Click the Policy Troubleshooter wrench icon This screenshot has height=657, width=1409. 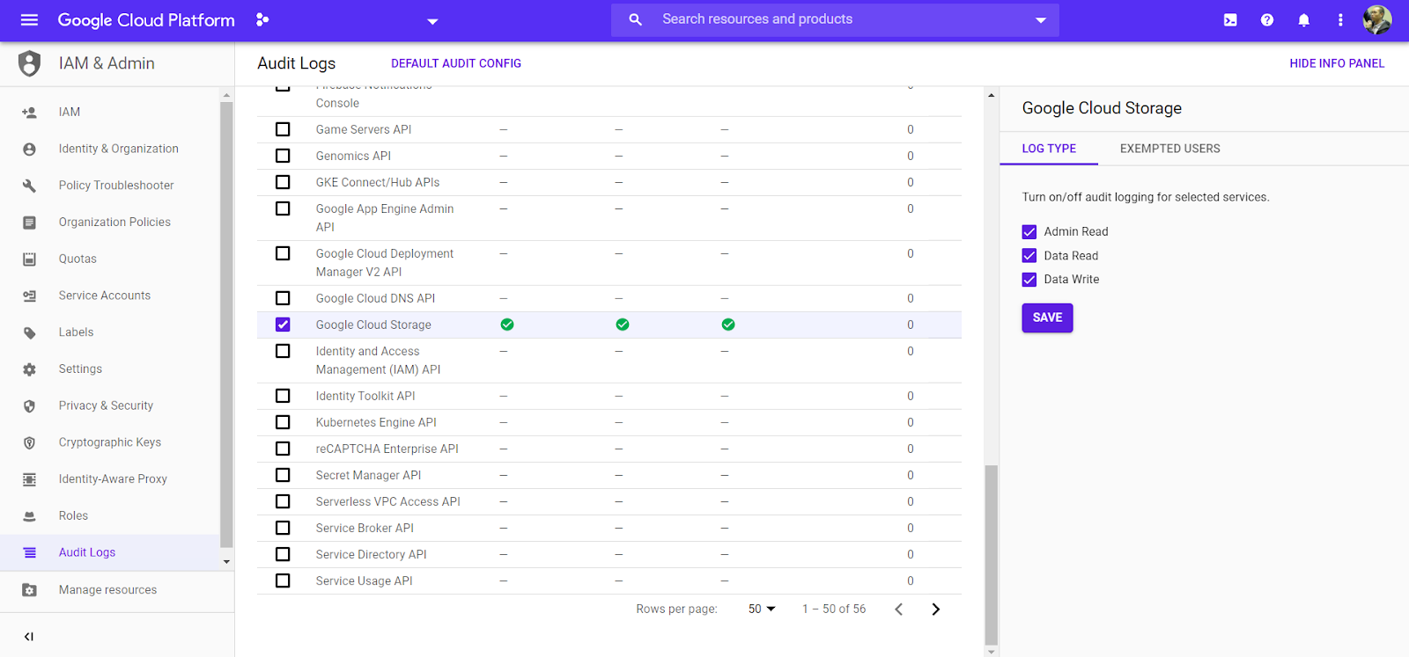[x=29, y=186]
